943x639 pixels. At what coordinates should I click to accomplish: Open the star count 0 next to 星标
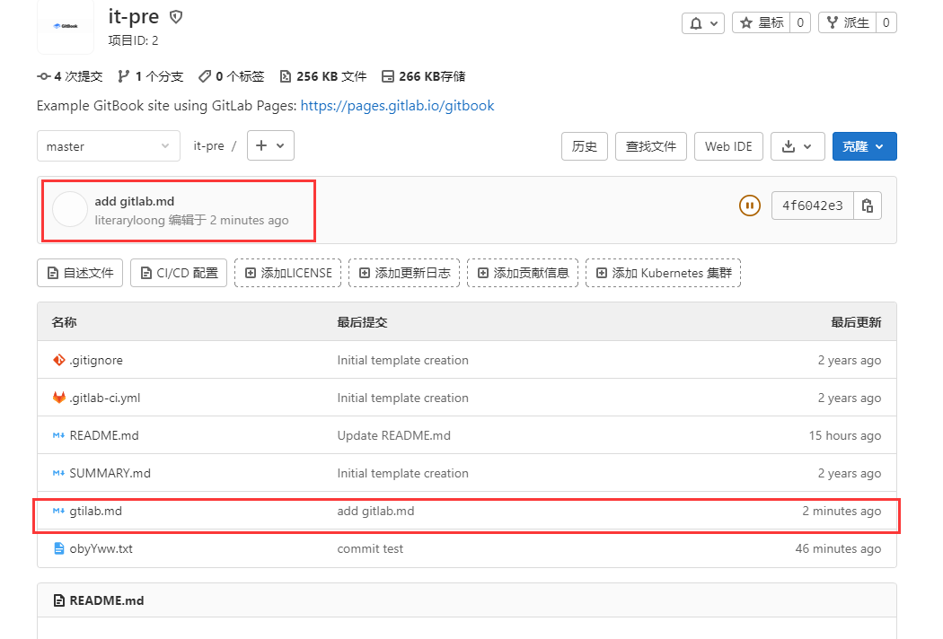[x=800, y=22]
